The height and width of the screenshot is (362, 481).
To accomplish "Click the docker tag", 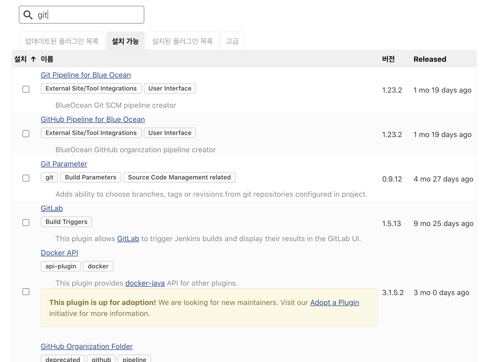I will 98,266.
